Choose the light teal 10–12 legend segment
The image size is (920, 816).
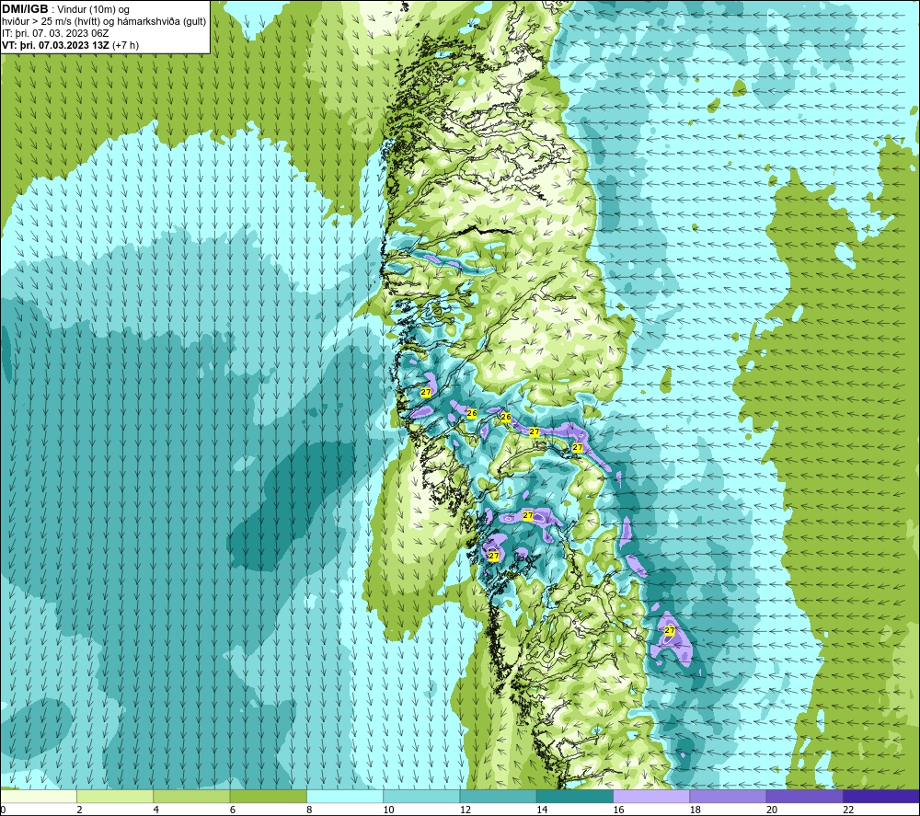421,796
